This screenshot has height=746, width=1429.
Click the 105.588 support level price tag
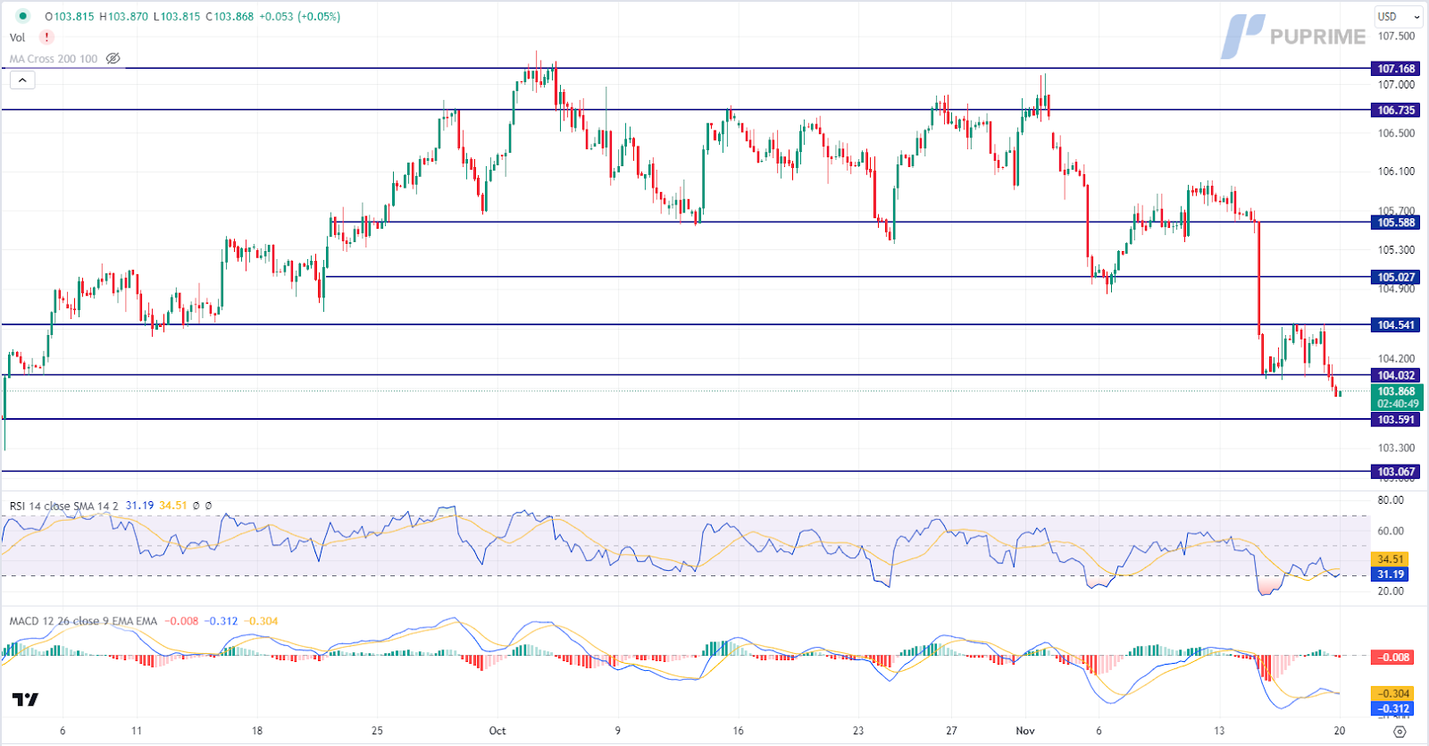click(1395, 222)
